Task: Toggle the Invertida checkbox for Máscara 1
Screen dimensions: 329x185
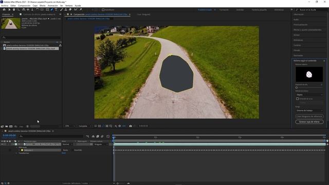Action: click(x=72, y=150)
